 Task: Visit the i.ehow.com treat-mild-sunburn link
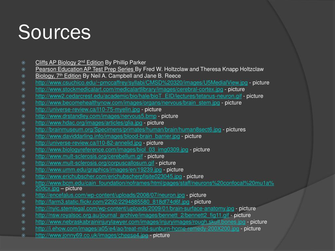(137, 228)
